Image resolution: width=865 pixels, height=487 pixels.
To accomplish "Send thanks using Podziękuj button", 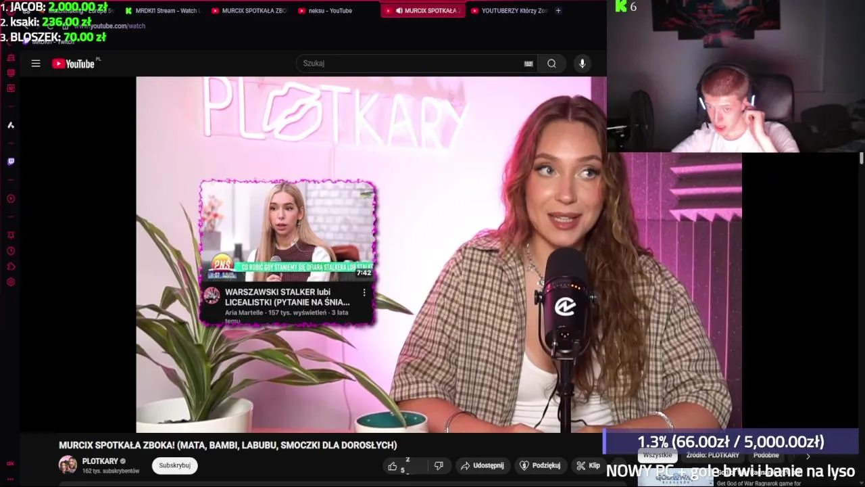I will click(x=539, y=465).
